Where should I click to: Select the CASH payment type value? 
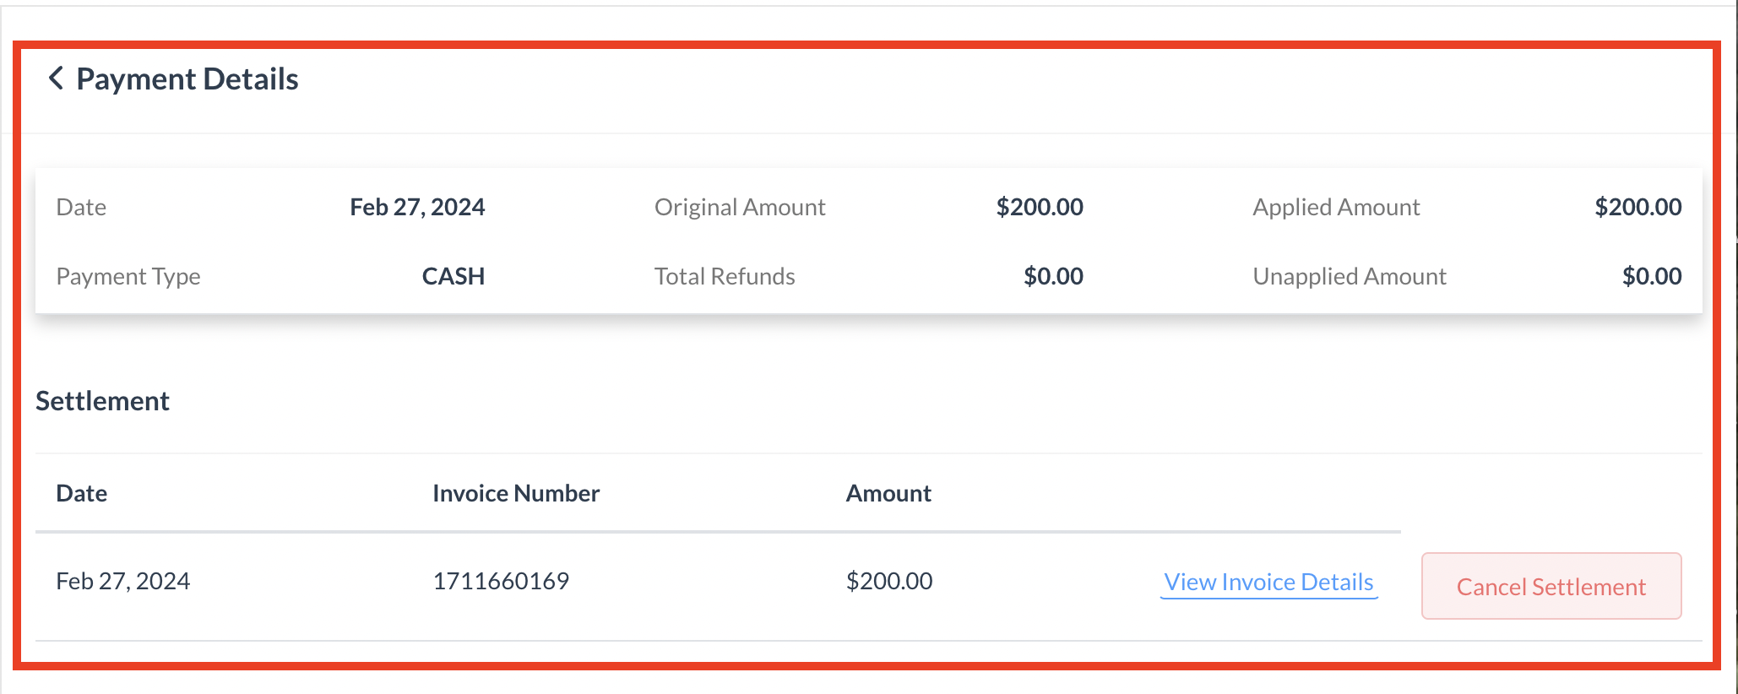click(453, 276)
